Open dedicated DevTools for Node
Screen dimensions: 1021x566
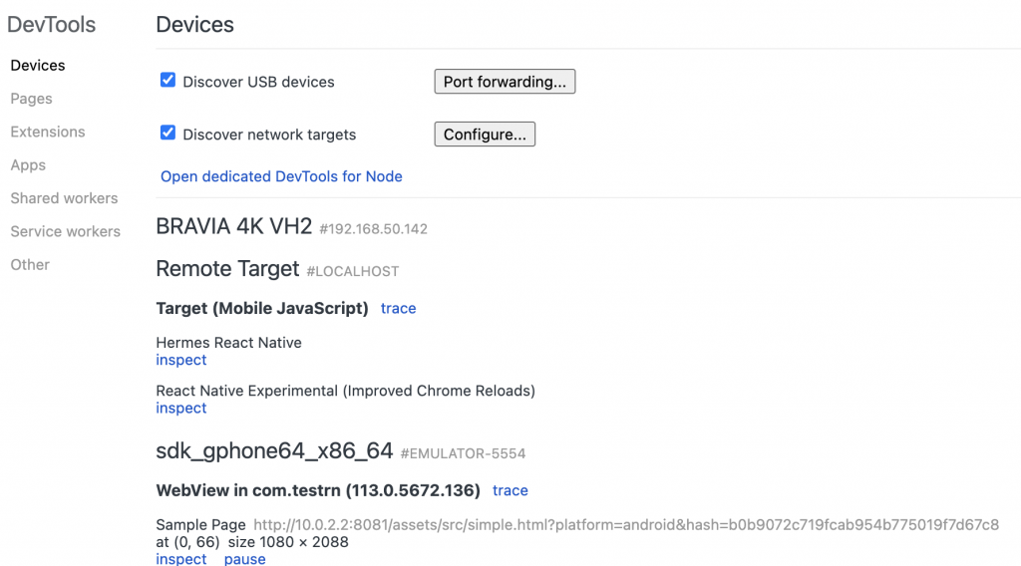pyautogui.click(x=281, y=176)
